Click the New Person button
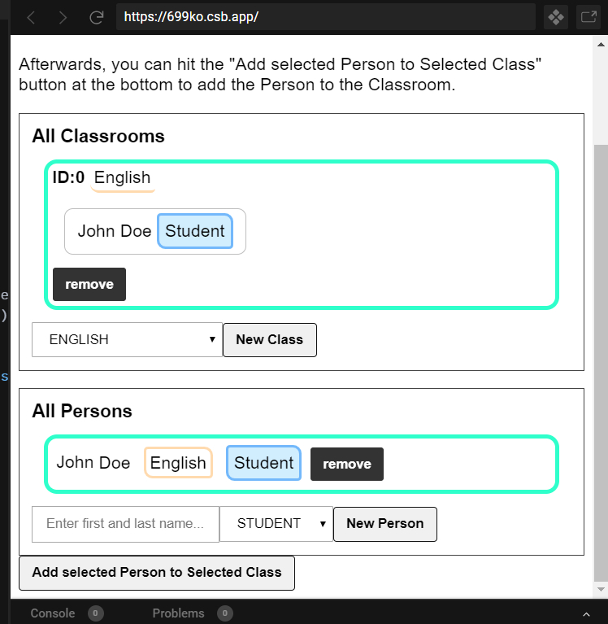This screenshot has width=608, height=624. 384,524
